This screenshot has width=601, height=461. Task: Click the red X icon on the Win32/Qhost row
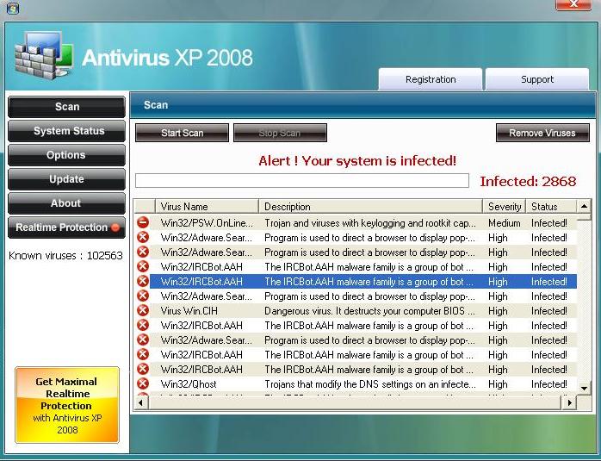(143, 383)
